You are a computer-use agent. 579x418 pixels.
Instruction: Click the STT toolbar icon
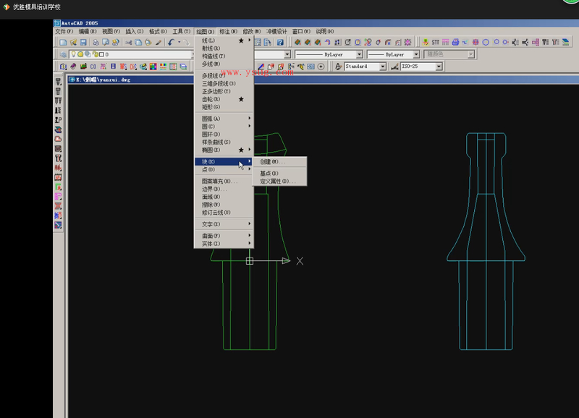pyautogui.click(x=436, y=42)
